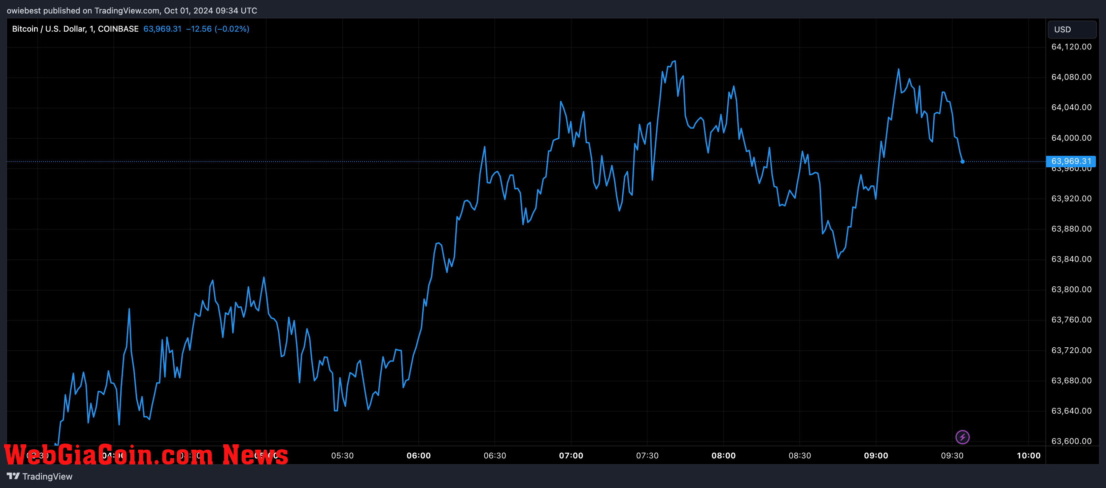Click the 64,080.00 price axis label

coord(1071,77)
